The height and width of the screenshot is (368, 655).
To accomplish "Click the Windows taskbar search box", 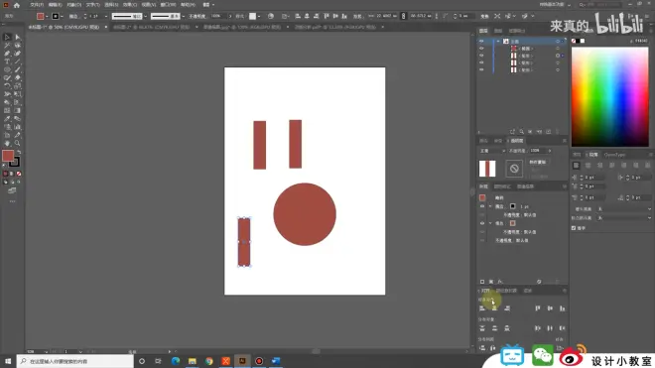I will point(75,361).
